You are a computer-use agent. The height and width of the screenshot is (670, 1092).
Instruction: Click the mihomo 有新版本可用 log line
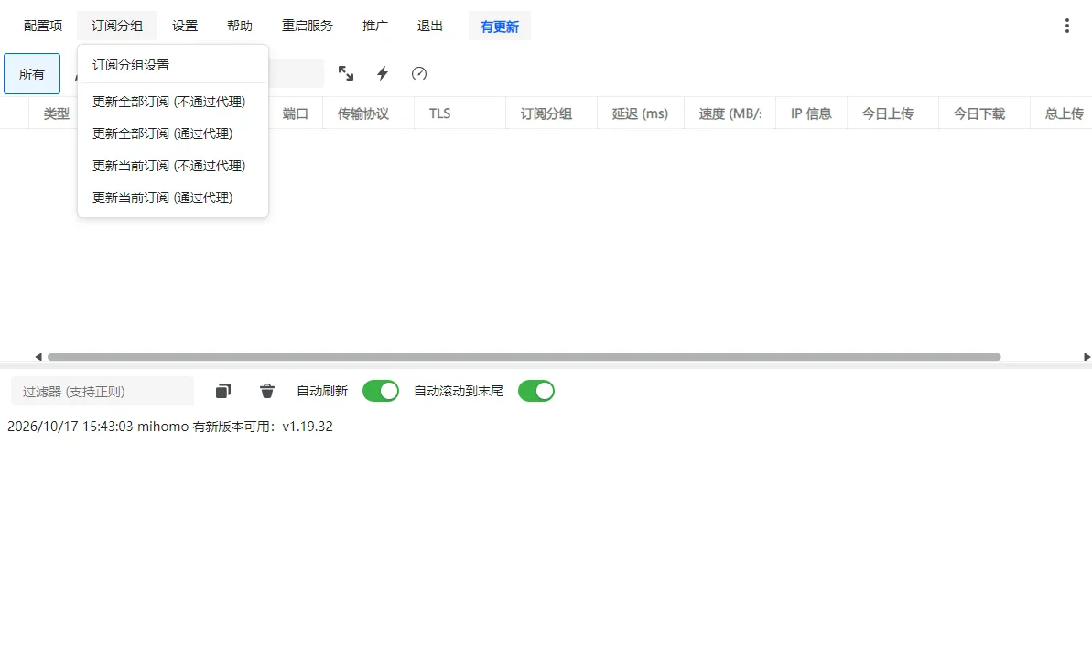pyautogui.click(x=170, y=427)
